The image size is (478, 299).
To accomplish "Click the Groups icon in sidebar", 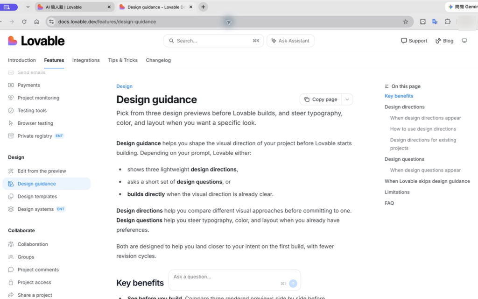I will 11,257.
